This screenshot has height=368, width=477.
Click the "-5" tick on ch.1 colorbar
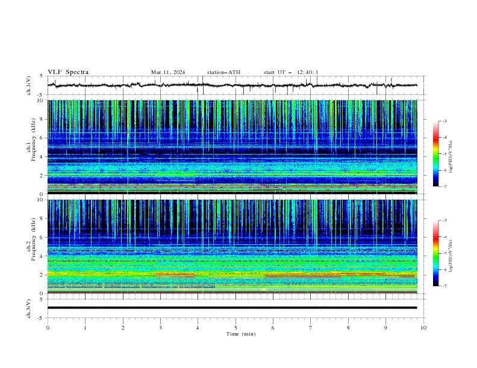click(444, 154)
